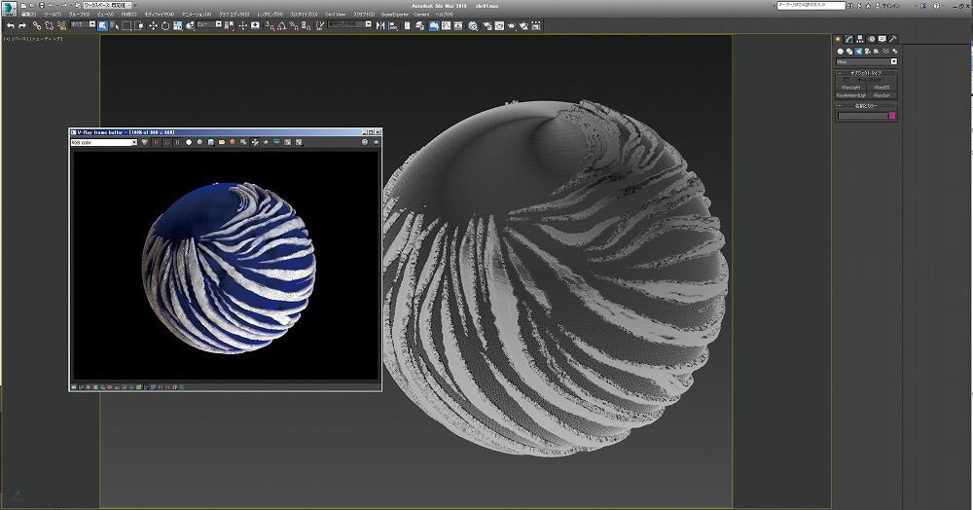Image resolution: width=973 pixels, height=510 pixels.
Task: Click the VRaySun button
Action: (882, 95)
